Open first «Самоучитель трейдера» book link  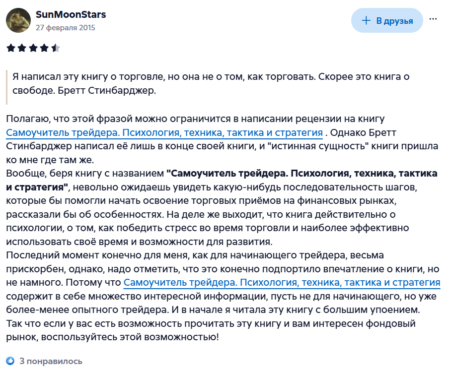(x=164, y=133)
